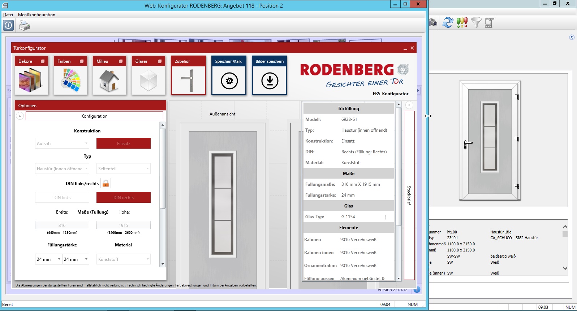Click the traffic-light exclamation marks icon
577x311 pixels.
(462, 22)
